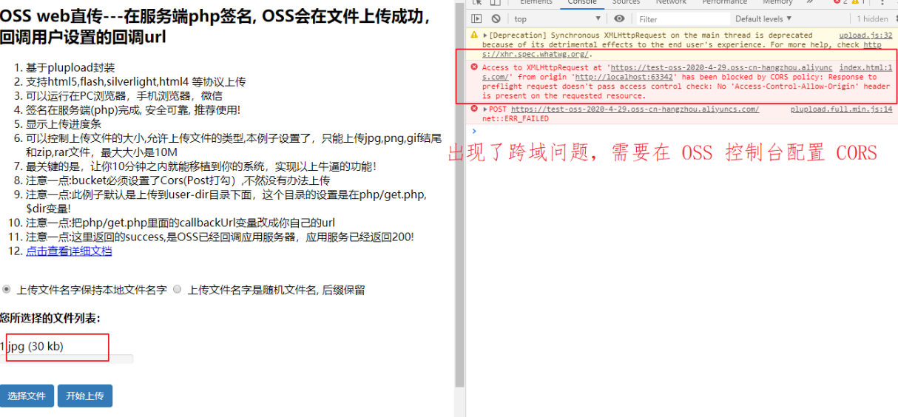Click list item about html5, flash, silverlight support
The width and height of the screenshot is (898, 417).
coord(136,81)
